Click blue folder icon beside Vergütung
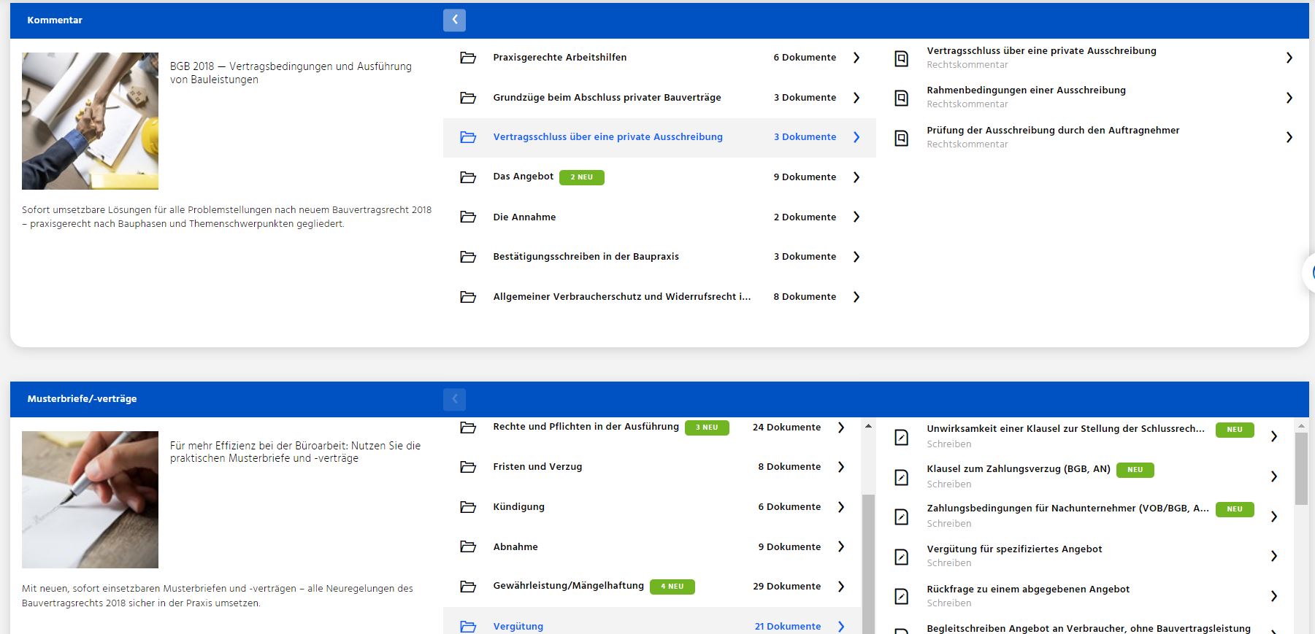The height and width of the screenshot is (634, 1315). [468, 627]
